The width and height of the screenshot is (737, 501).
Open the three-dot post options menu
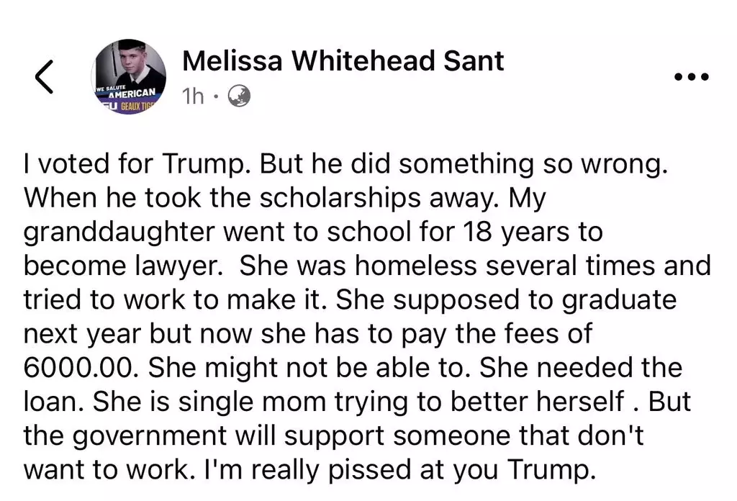(x=692, y=76)
